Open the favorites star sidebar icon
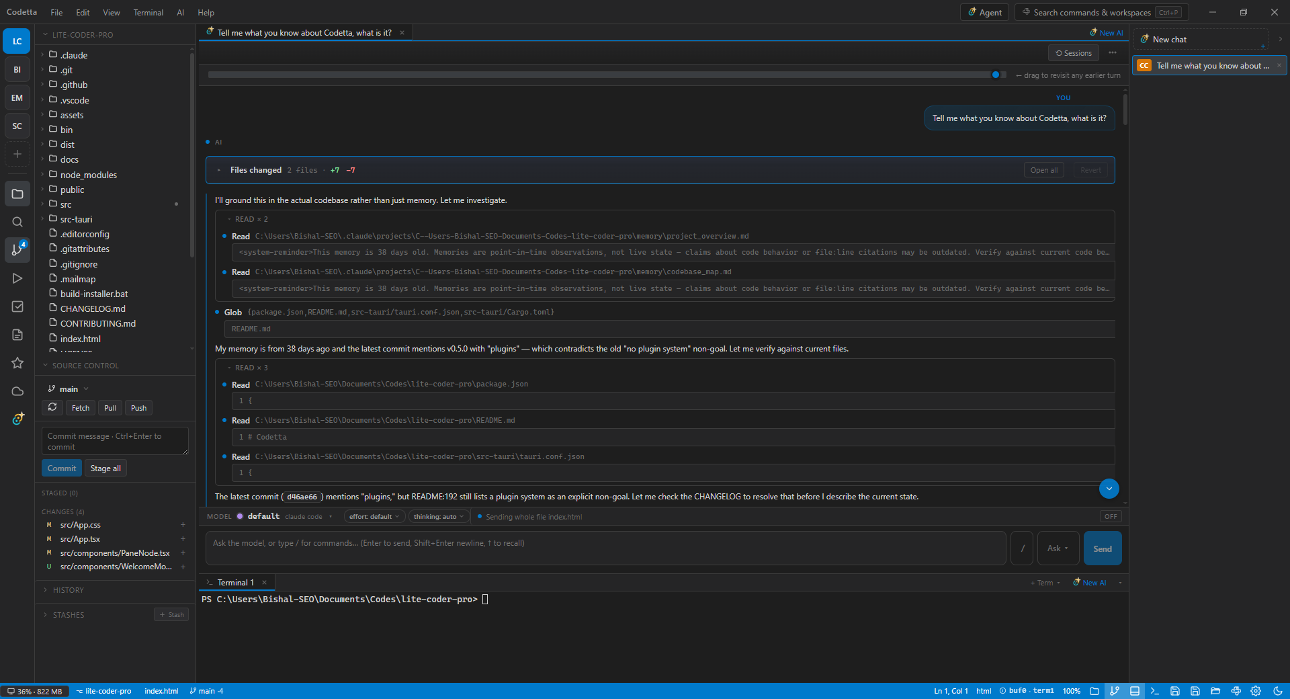 pyautogui.click(x=17, y=363)
